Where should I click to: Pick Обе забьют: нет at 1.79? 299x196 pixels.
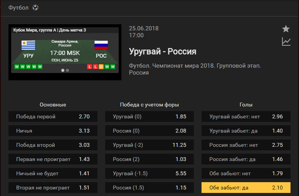(x=246, y=173)
